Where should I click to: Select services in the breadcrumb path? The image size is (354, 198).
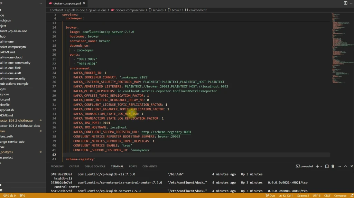[158, 10]
